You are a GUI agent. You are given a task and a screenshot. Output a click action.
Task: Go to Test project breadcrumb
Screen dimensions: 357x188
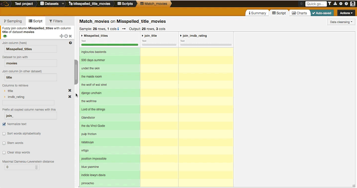click(24, 4)
